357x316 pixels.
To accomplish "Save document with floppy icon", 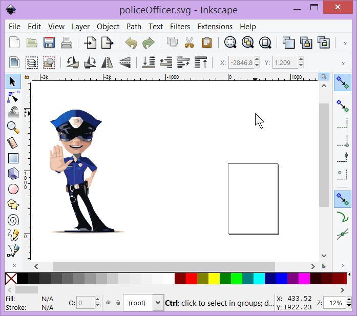I will (49, 43).
